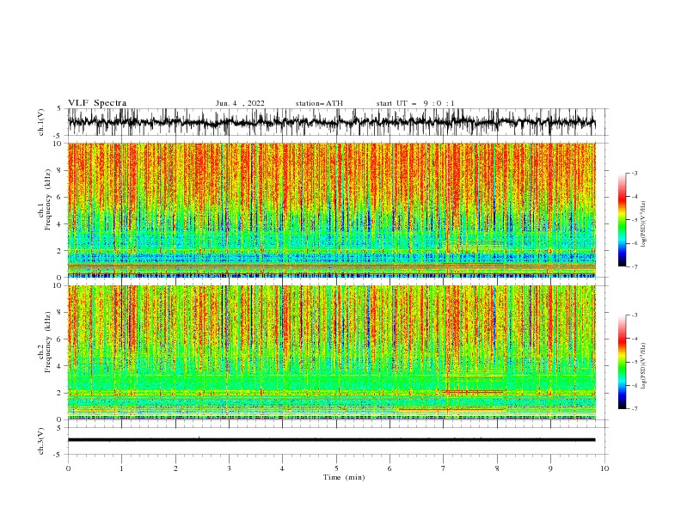Click the '-7' label on ch.1 color bar
The width and height of the screenshot is (681, 526).
tap(635, 266)
